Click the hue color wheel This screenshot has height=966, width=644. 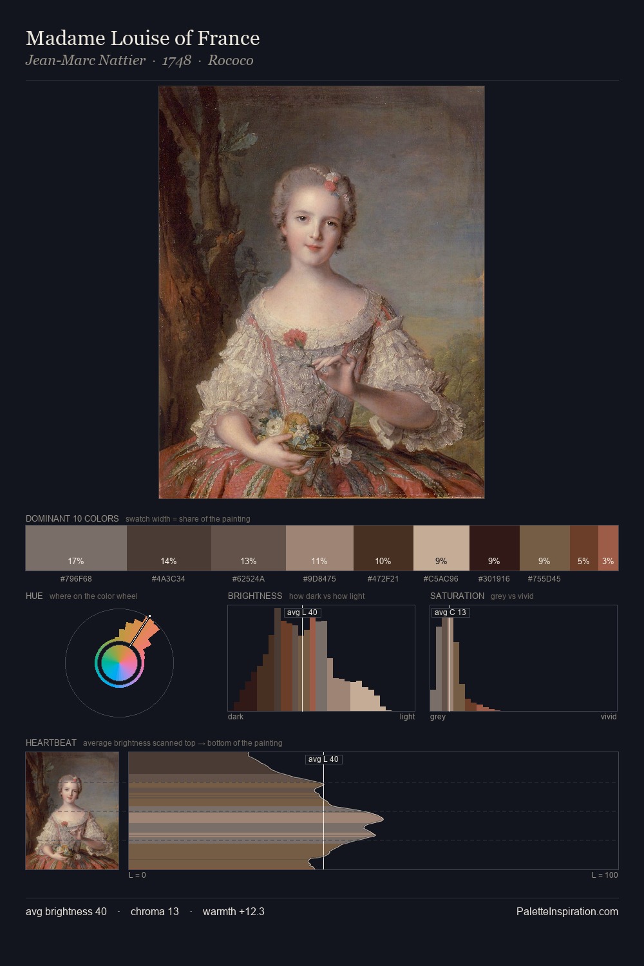coord(119,663)
